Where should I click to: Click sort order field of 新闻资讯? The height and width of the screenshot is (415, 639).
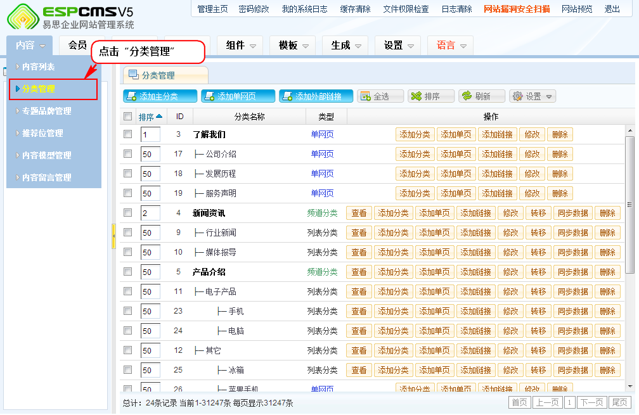click(150, 213)
